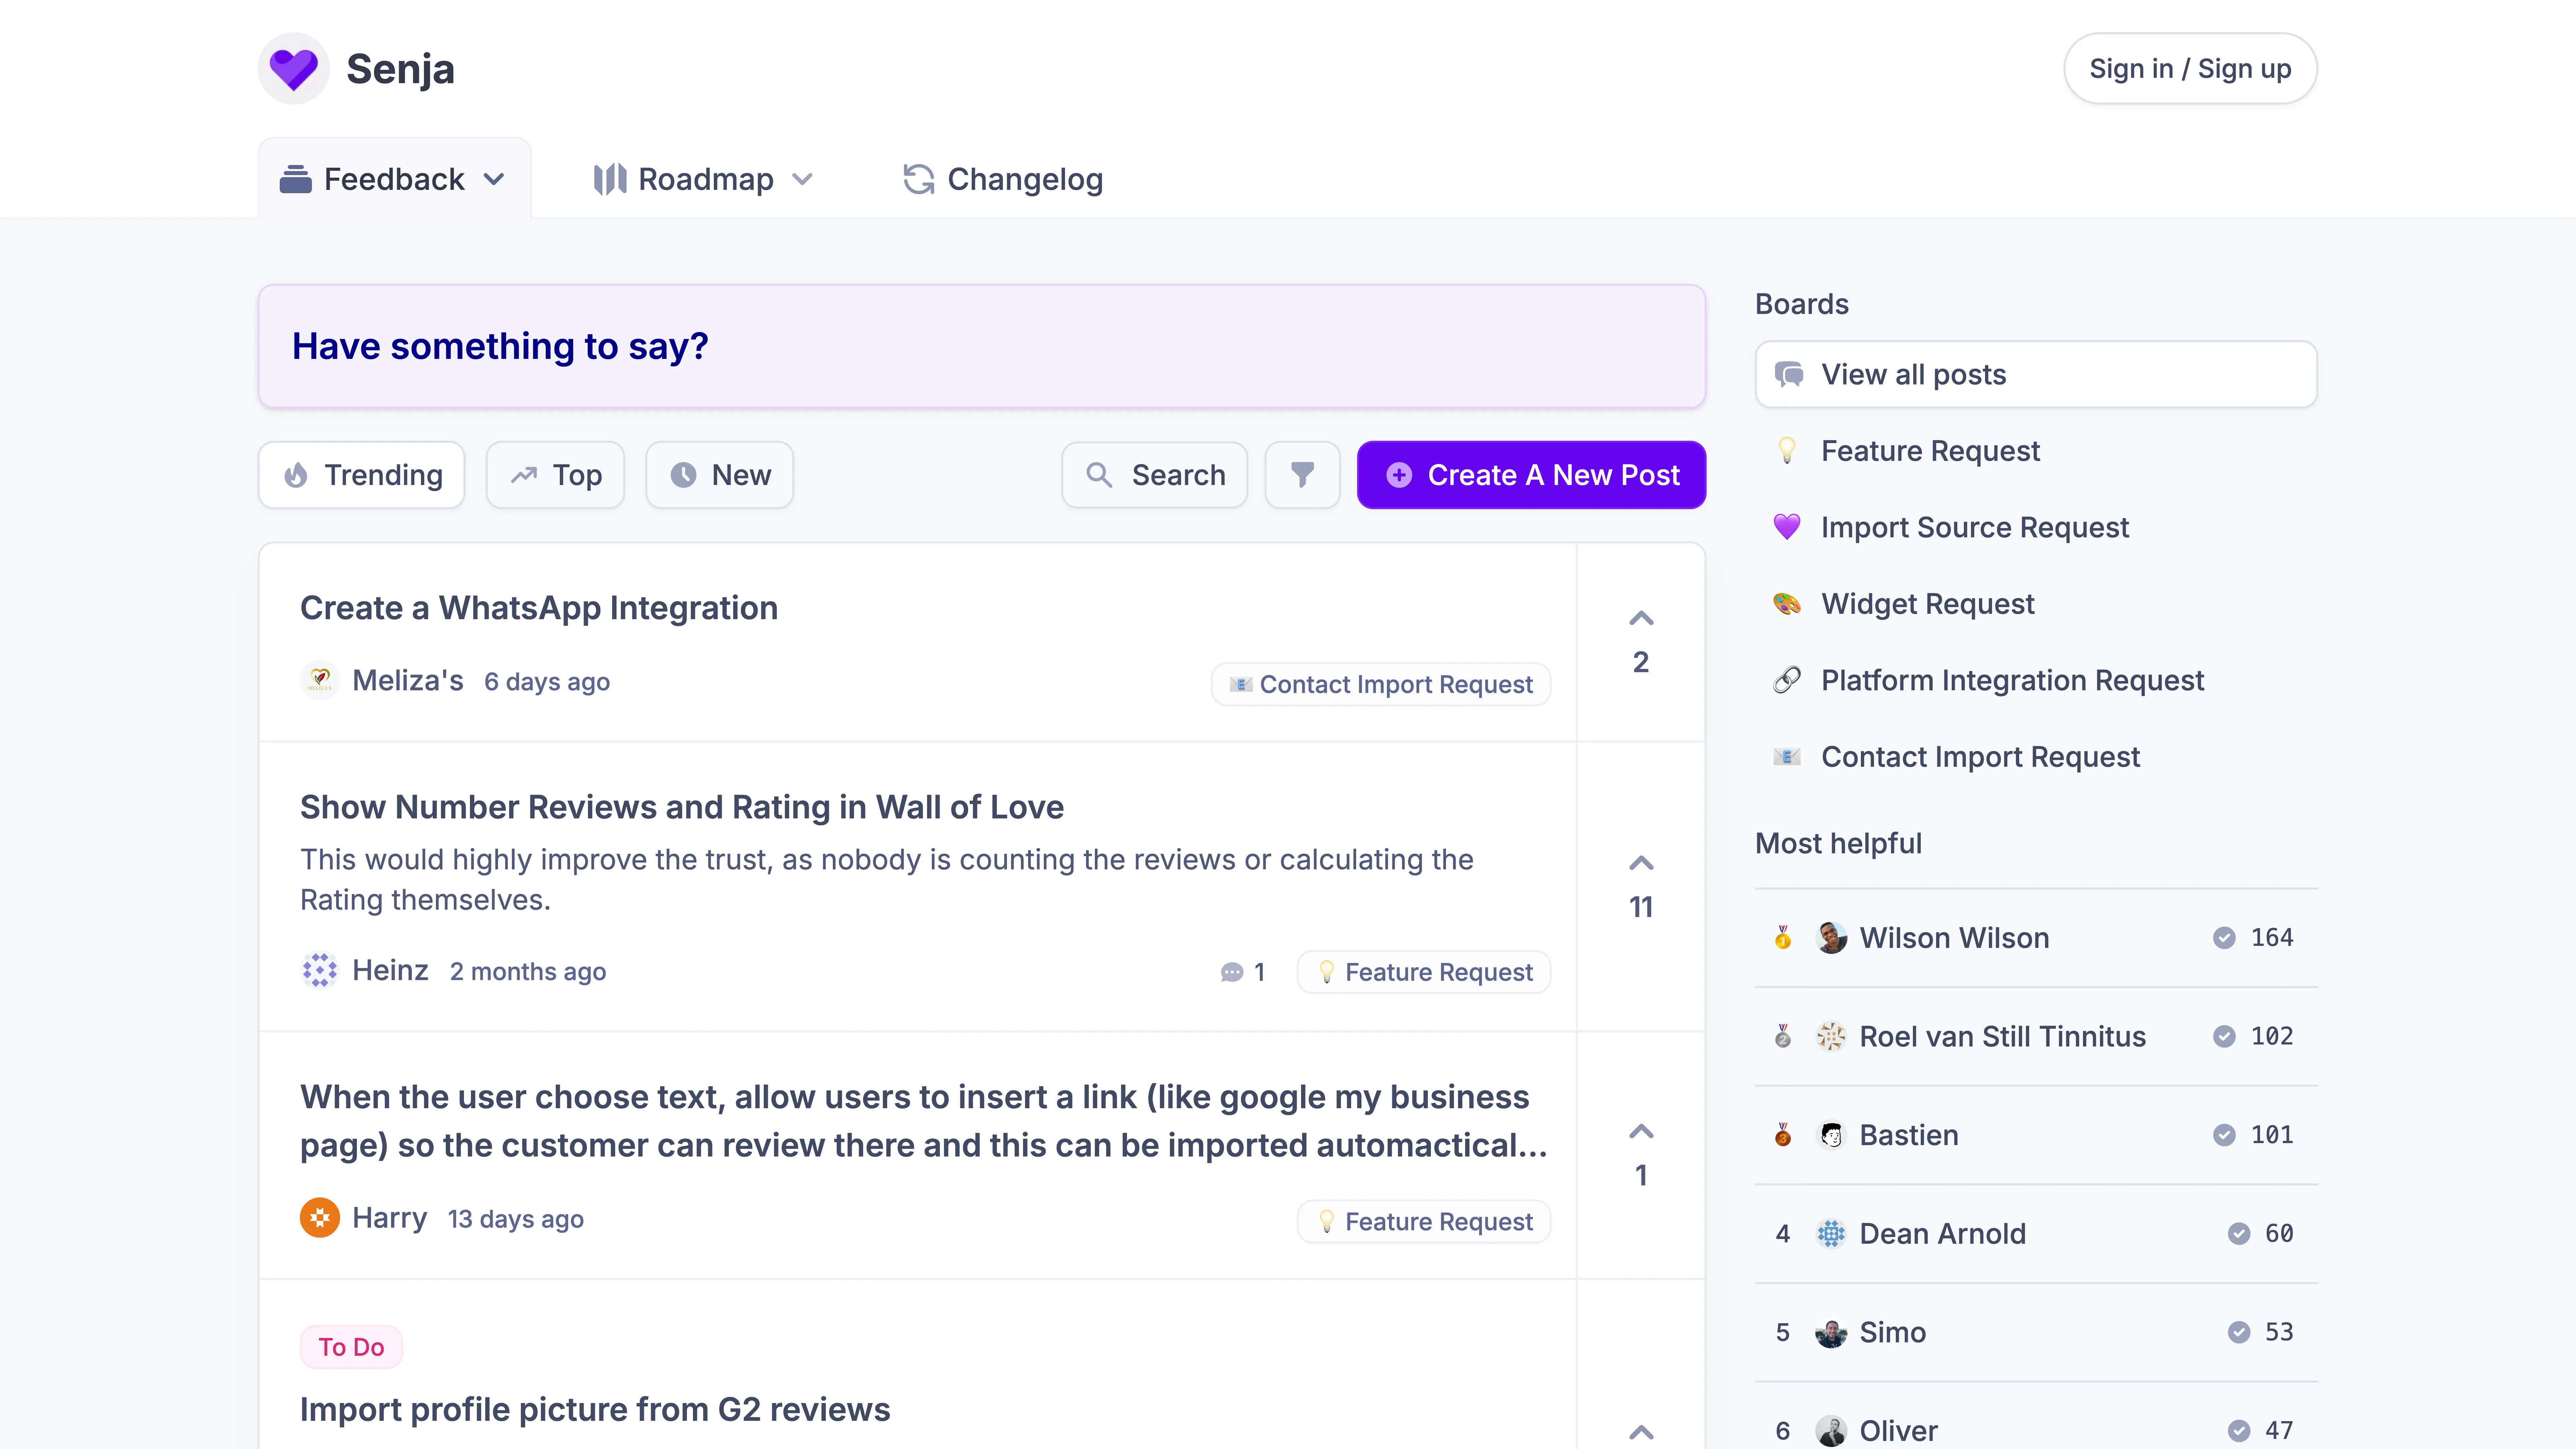Click Feature Request tag on Heinz's post
Screen dimensions: 2576x1449
[1424, 972]
